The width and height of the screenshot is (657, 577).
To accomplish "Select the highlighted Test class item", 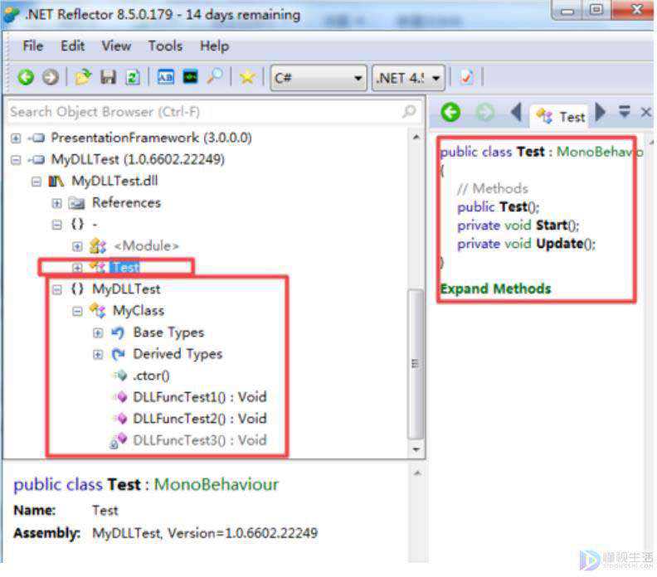I will tap(125, 268).
